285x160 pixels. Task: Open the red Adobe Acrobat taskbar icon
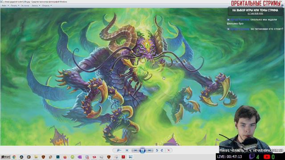[123, 157]
